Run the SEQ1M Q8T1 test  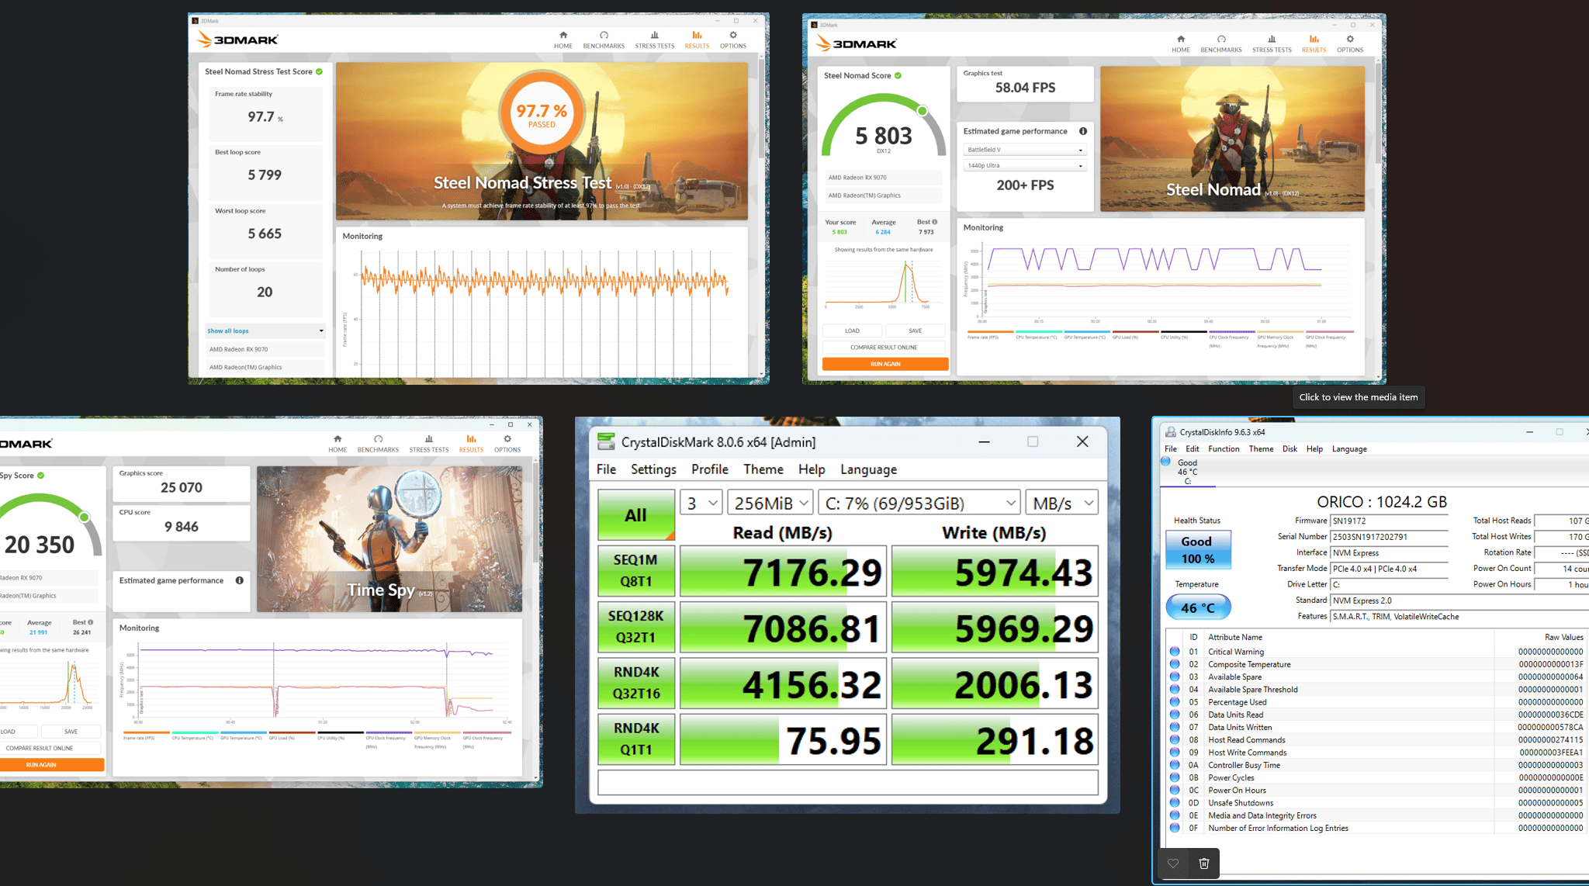point(636,571)
